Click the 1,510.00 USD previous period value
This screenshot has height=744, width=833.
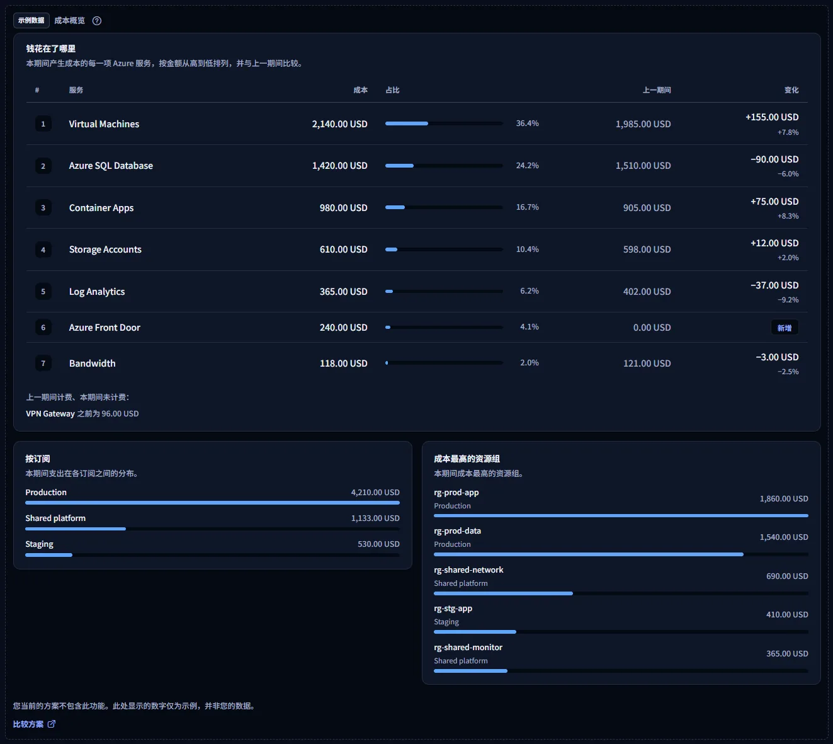(x=643, y=166)
